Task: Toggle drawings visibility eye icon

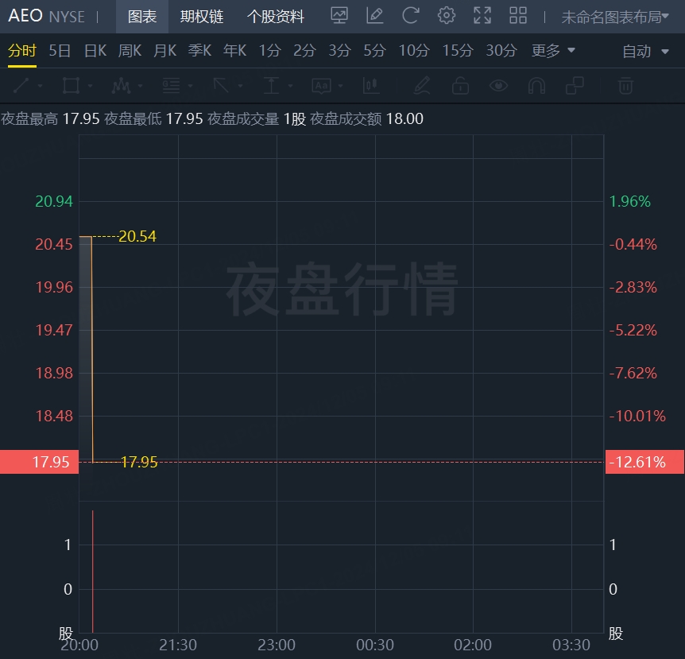Action: [x=498, y=86]
